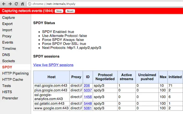Open the Capture tab in sidebar
Screen dimensions: 183x114
(9, 18)
